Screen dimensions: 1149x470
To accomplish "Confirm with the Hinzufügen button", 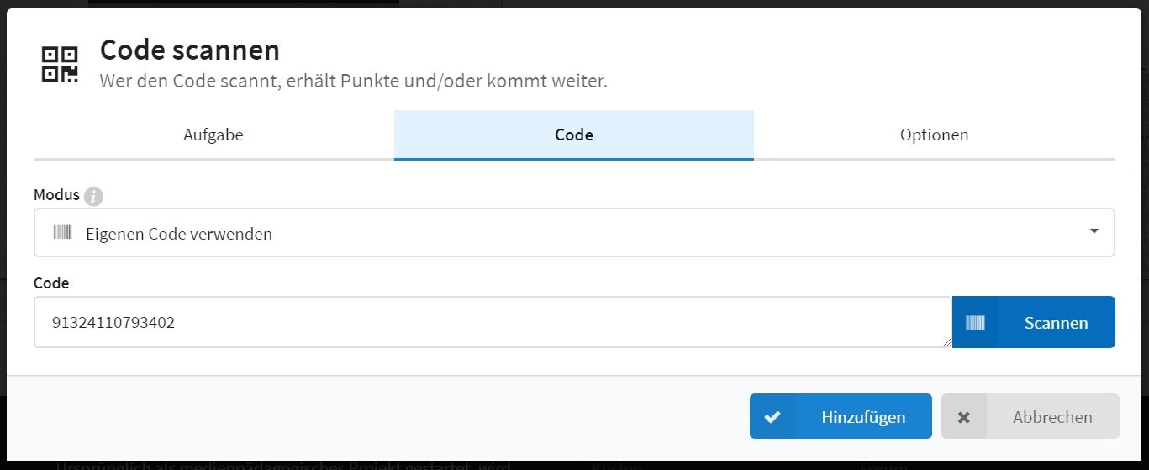I will coord(841,416).
